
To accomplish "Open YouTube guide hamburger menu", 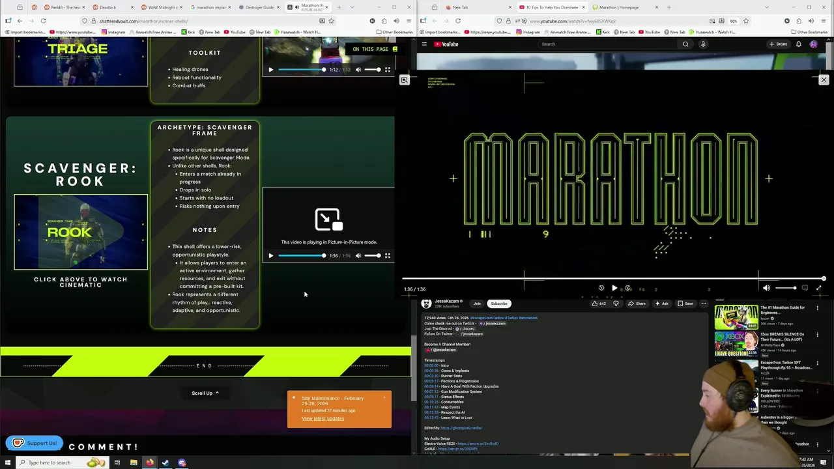I will pos(424,44).
